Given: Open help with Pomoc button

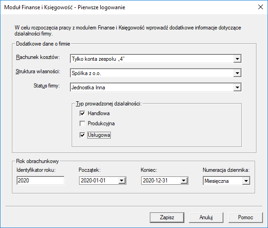Looking at the screenshot, I should pos(245,217).
